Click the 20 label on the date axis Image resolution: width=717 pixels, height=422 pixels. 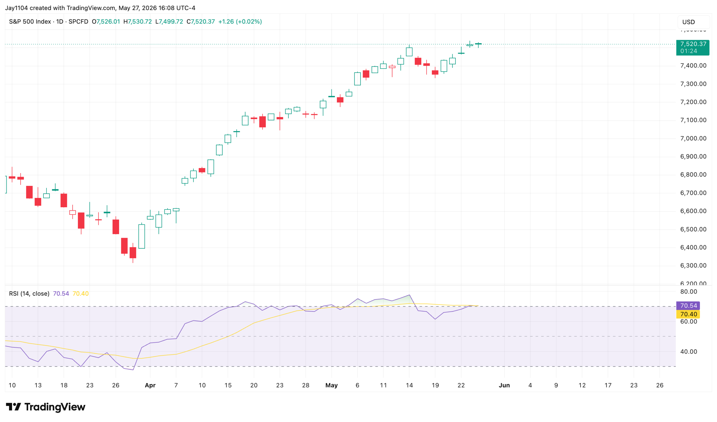pos(254,386)
